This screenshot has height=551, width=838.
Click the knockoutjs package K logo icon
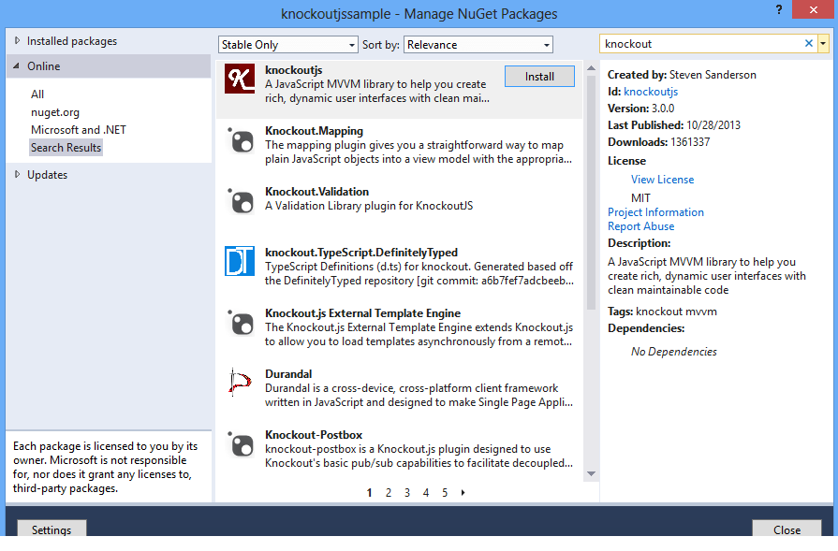point(240,79)
